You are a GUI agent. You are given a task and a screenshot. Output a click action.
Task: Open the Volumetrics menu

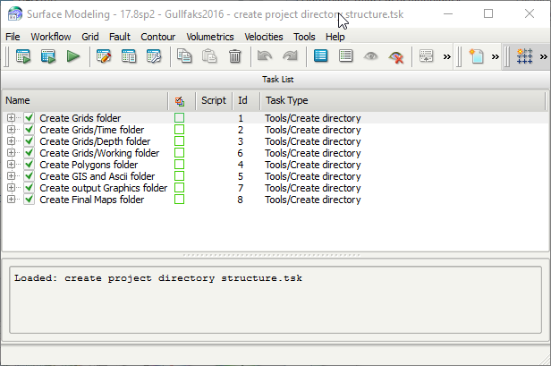coord(209,37)
